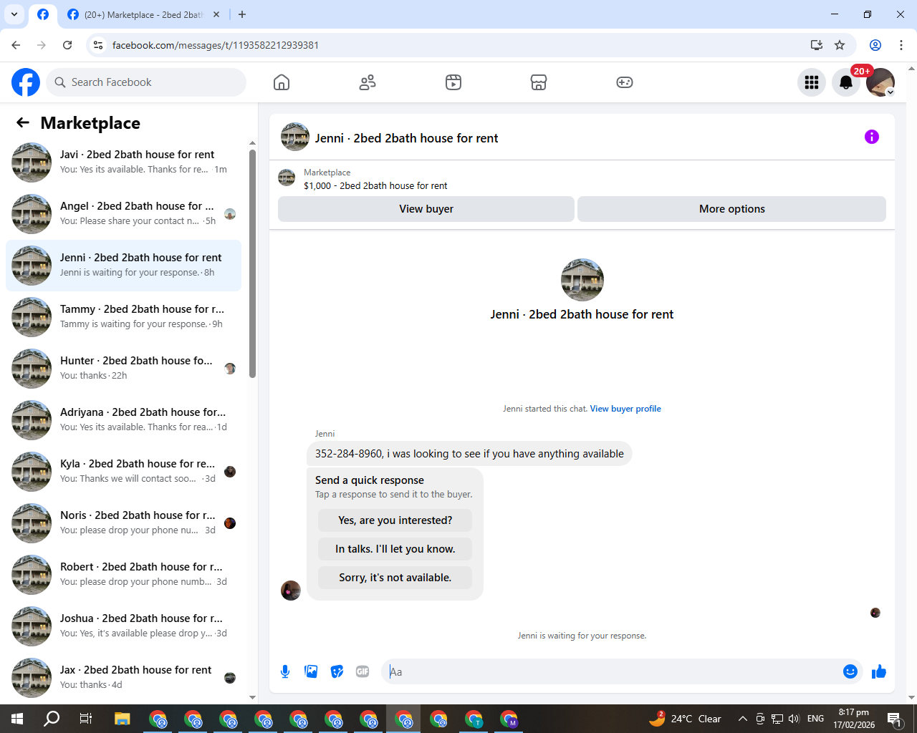The width and height of the screenshot is (917, 733).
Task: Open Tammy's conversation
Action: (x=123, y=317)
